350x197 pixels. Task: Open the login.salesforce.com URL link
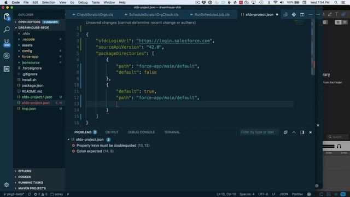point(174,41)
